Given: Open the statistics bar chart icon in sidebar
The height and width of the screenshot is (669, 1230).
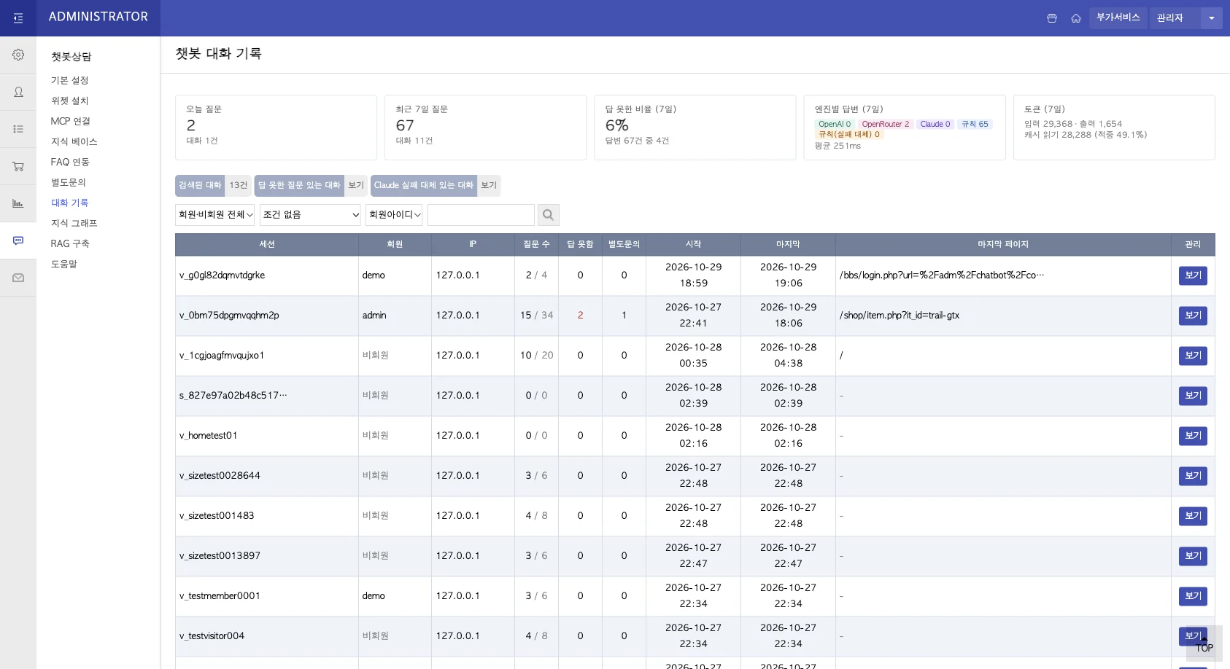Looking at the screenshot, I should click(18, 203).
